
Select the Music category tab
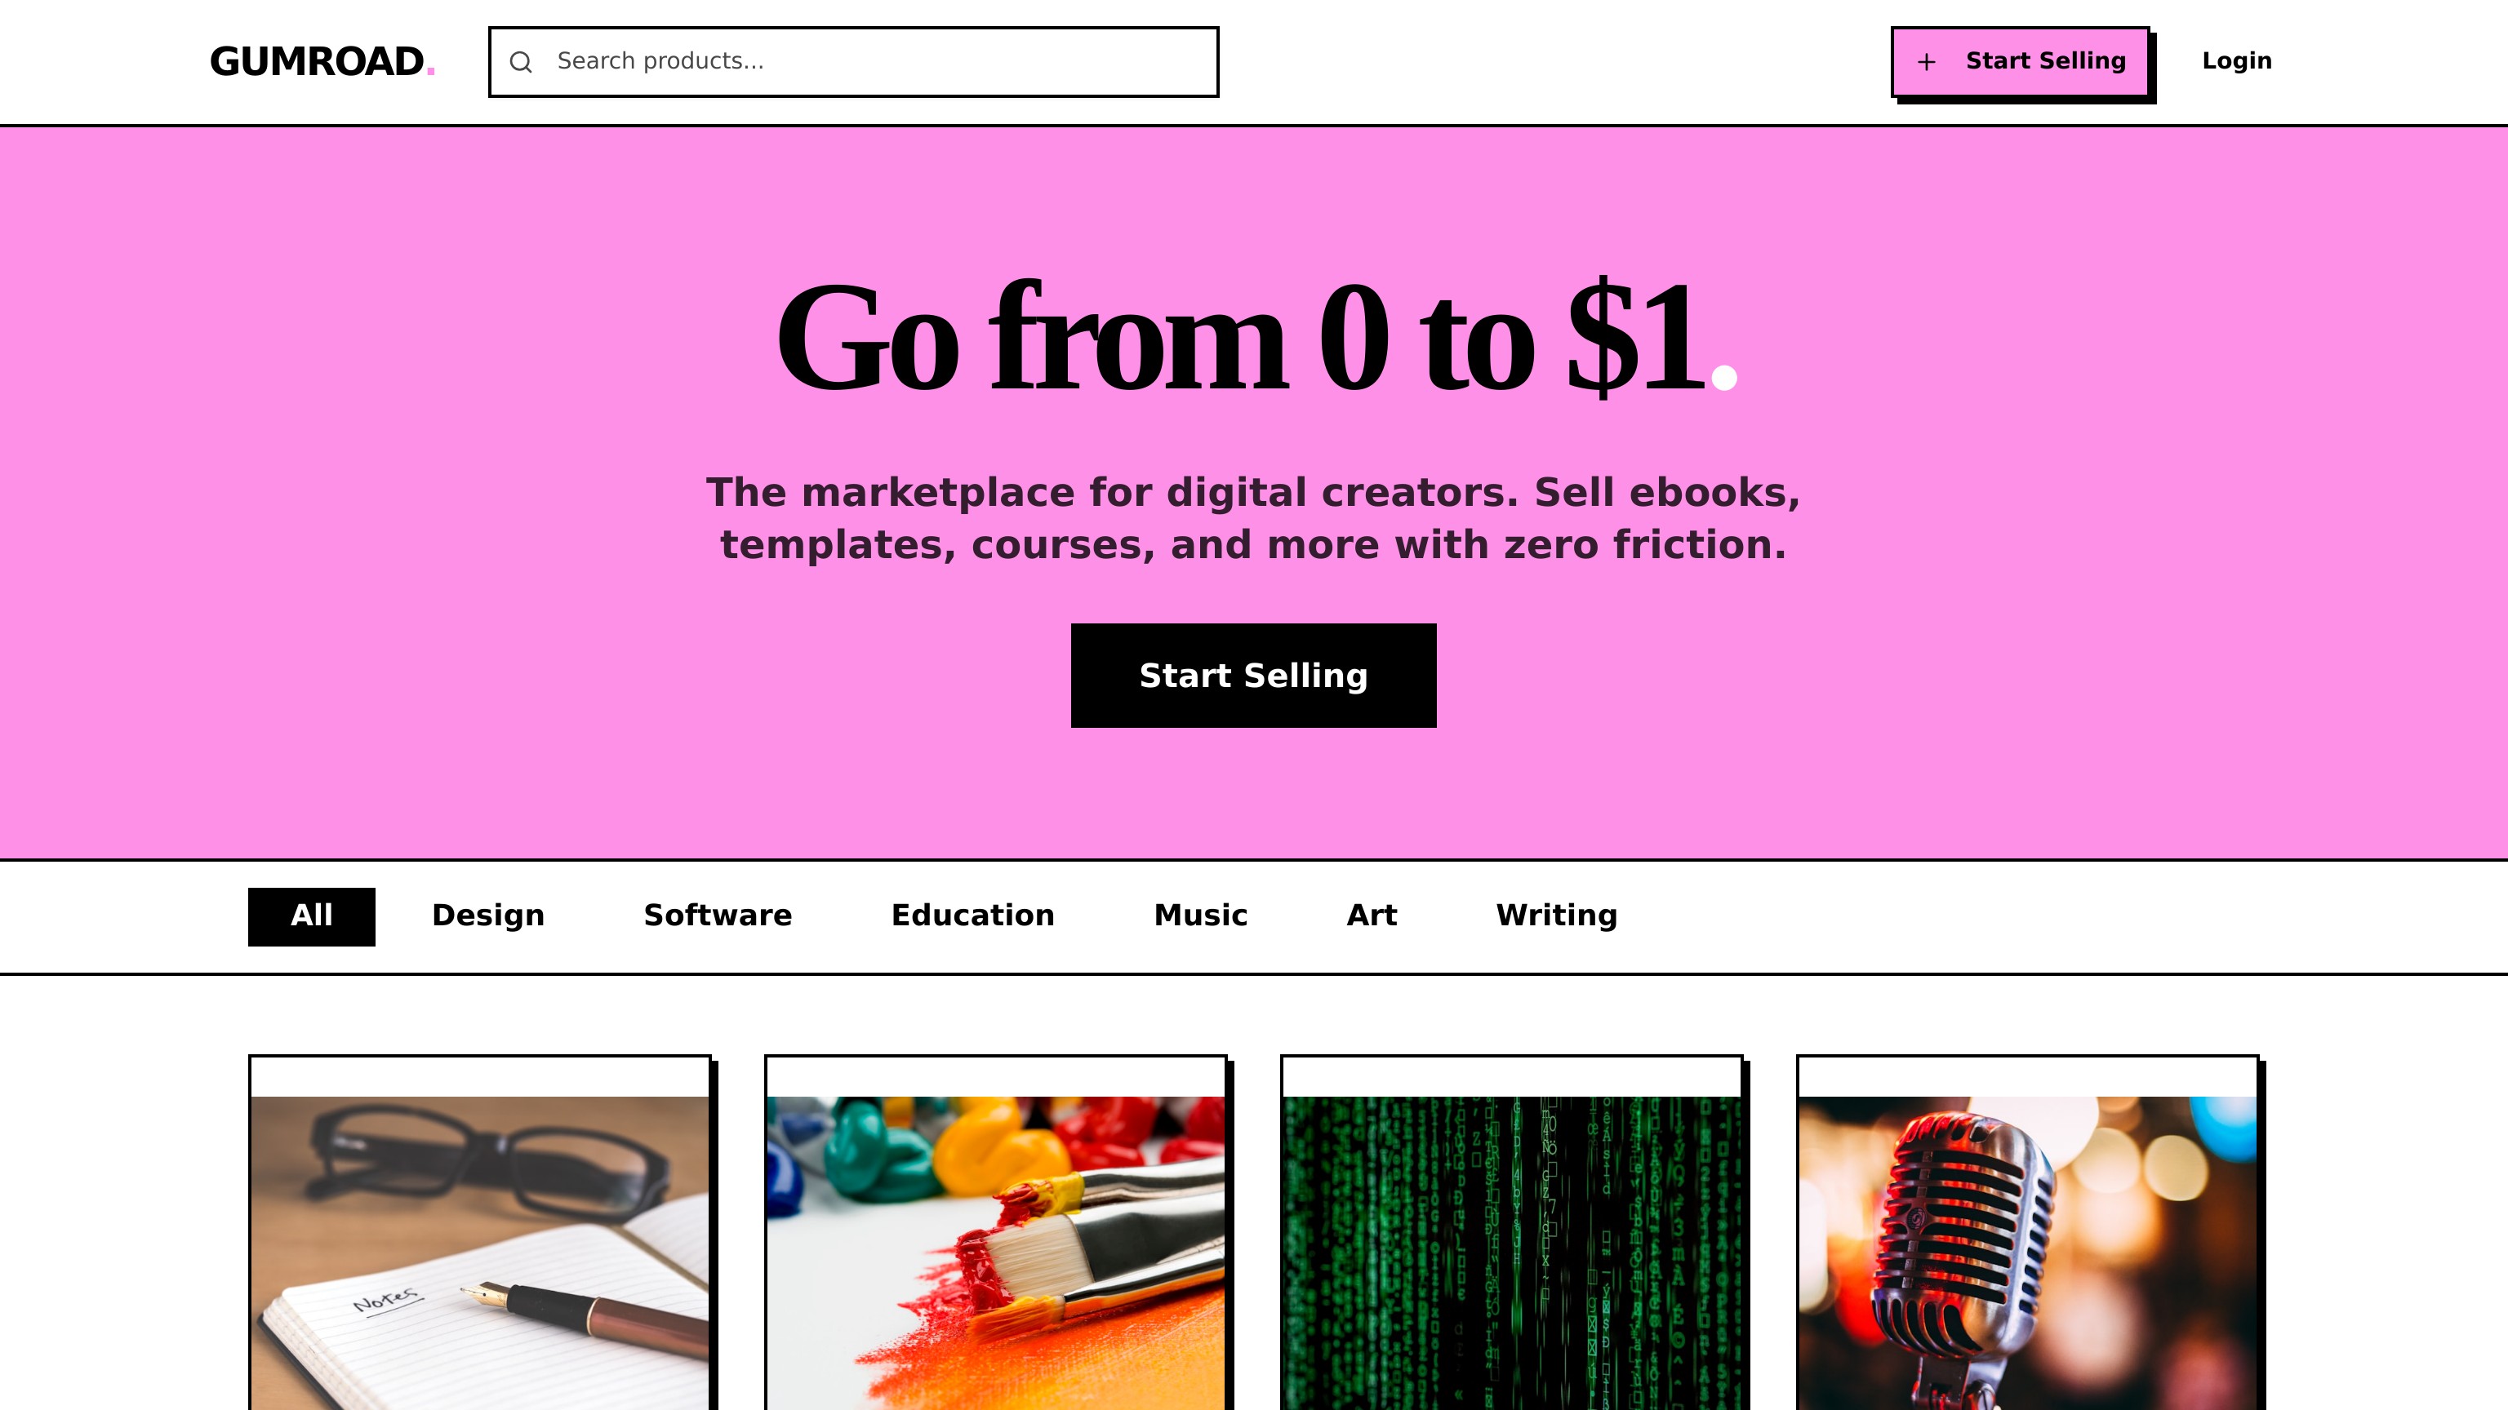(1200, 916)
